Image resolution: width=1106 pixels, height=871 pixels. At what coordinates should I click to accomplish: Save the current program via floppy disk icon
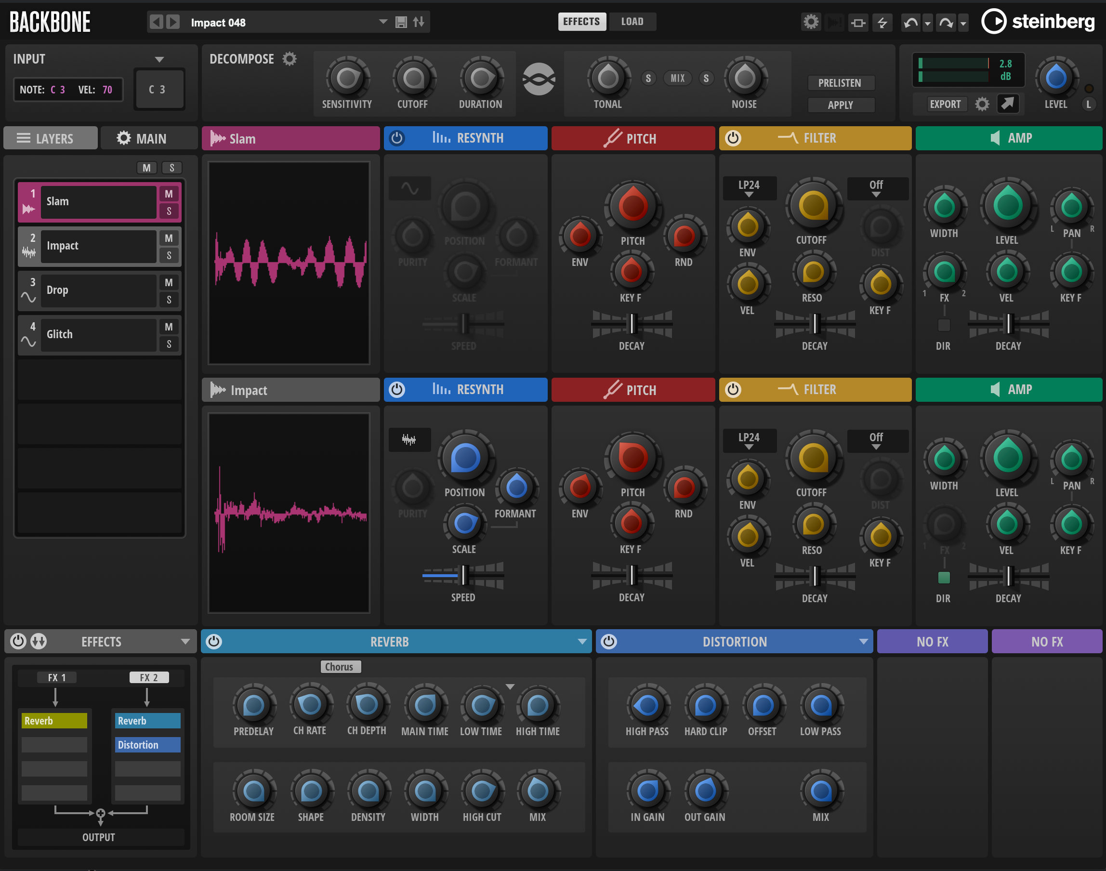tap(402, 22)
